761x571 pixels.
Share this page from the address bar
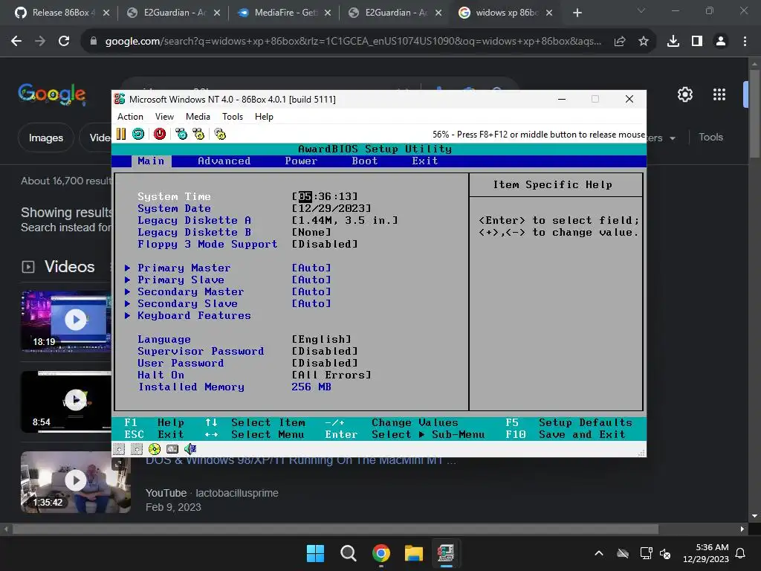(620, 42)
